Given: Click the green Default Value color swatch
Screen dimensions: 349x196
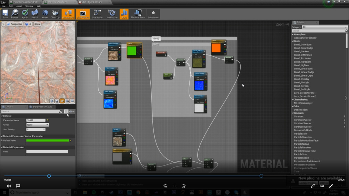Looking at the screenshot, I should coord(48,140).
